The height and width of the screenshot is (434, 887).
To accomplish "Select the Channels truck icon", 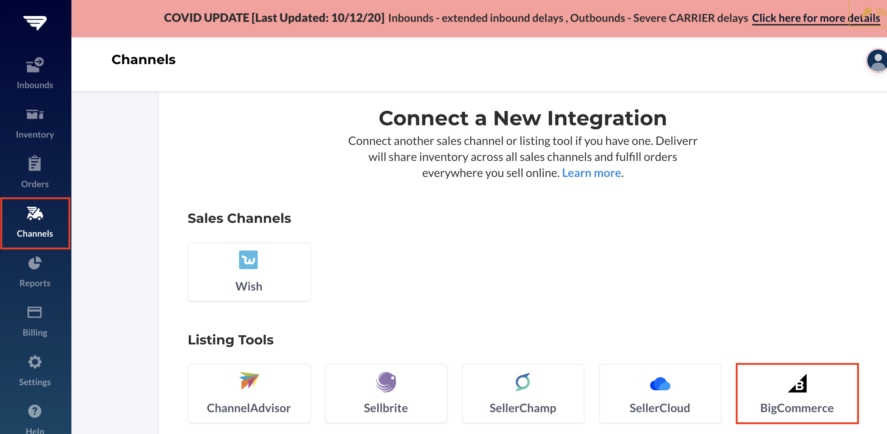I will [x=35, y=213].
